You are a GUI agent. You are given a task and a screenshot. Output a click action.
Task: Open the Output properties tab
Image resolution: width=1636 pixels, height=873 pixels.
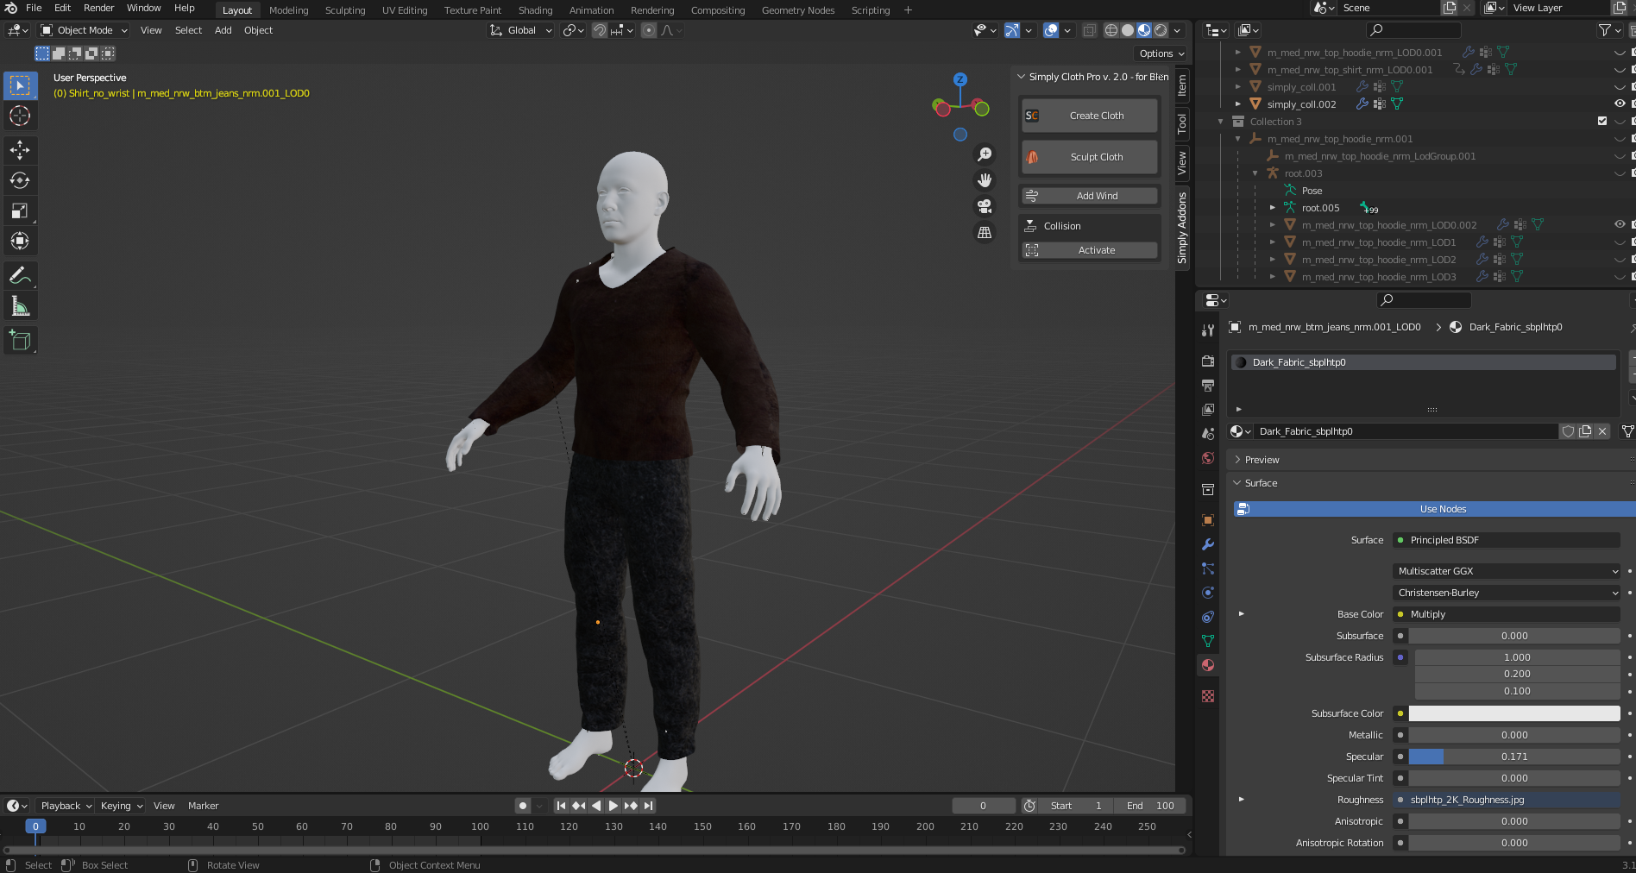tap(1208, 386)
